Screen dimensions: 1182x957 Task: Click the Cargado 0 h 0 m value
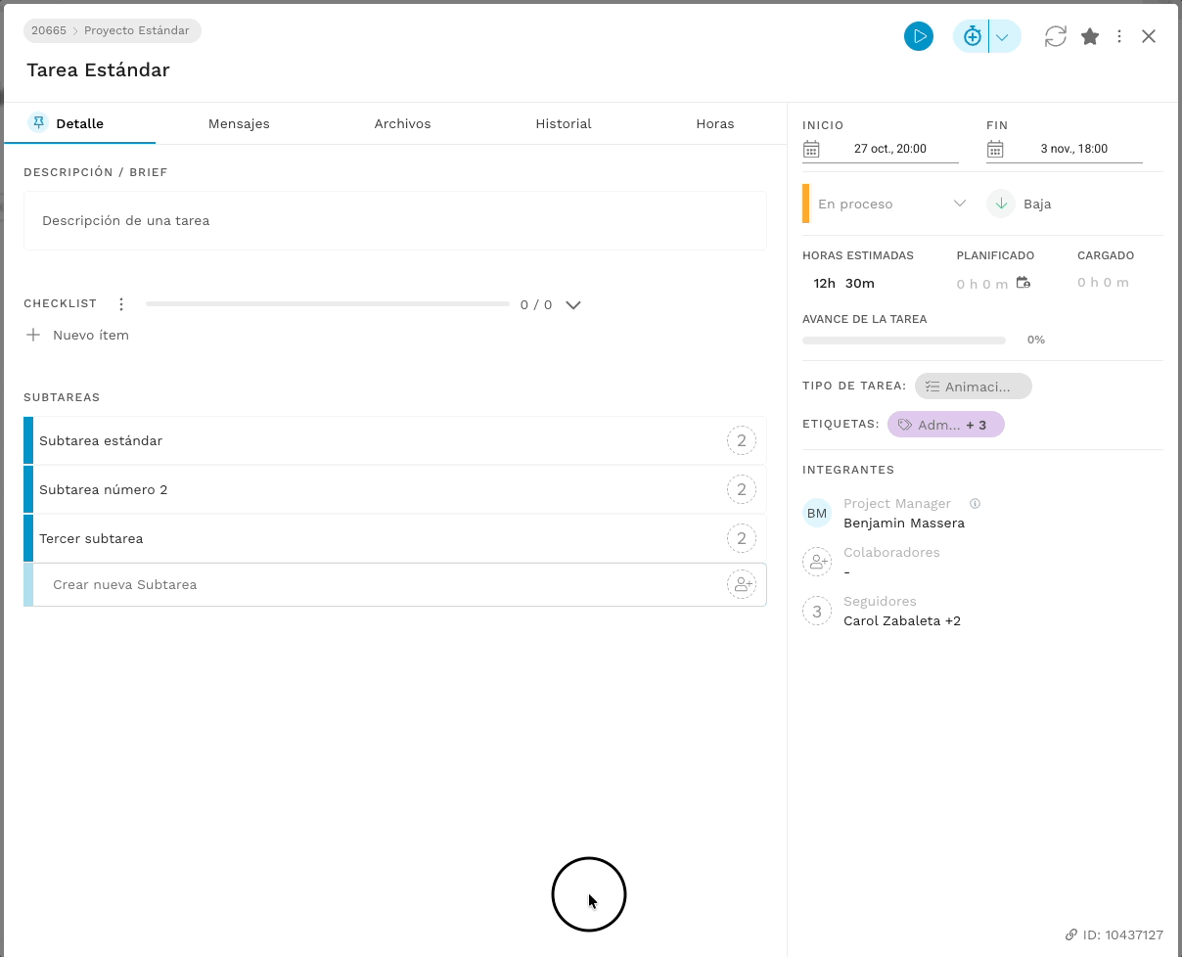coord(1104,282)
